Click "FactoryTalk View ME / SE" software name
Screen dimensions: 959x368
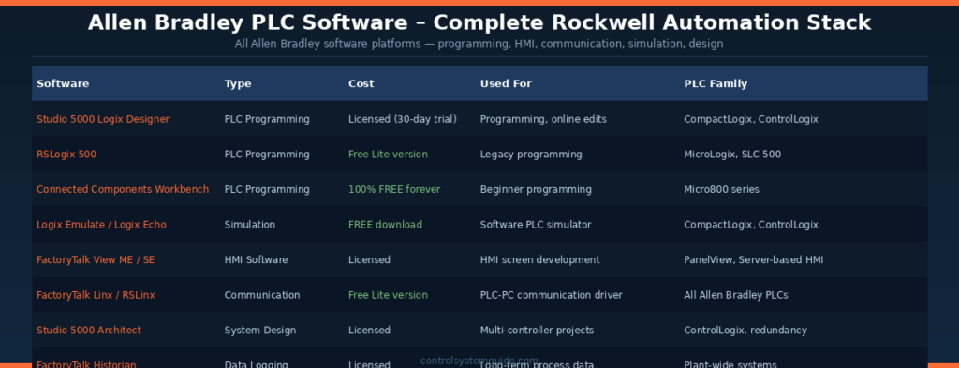click(96, 259)
